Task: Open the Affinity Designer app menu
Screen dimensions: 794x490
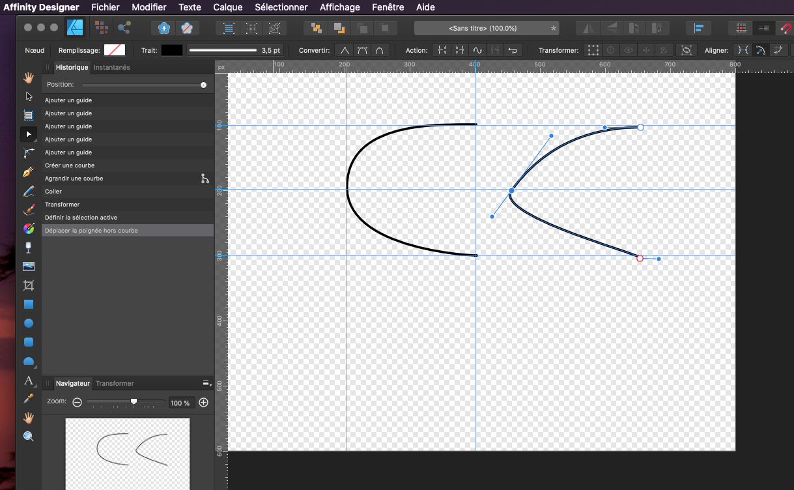Action: point(42,7)
